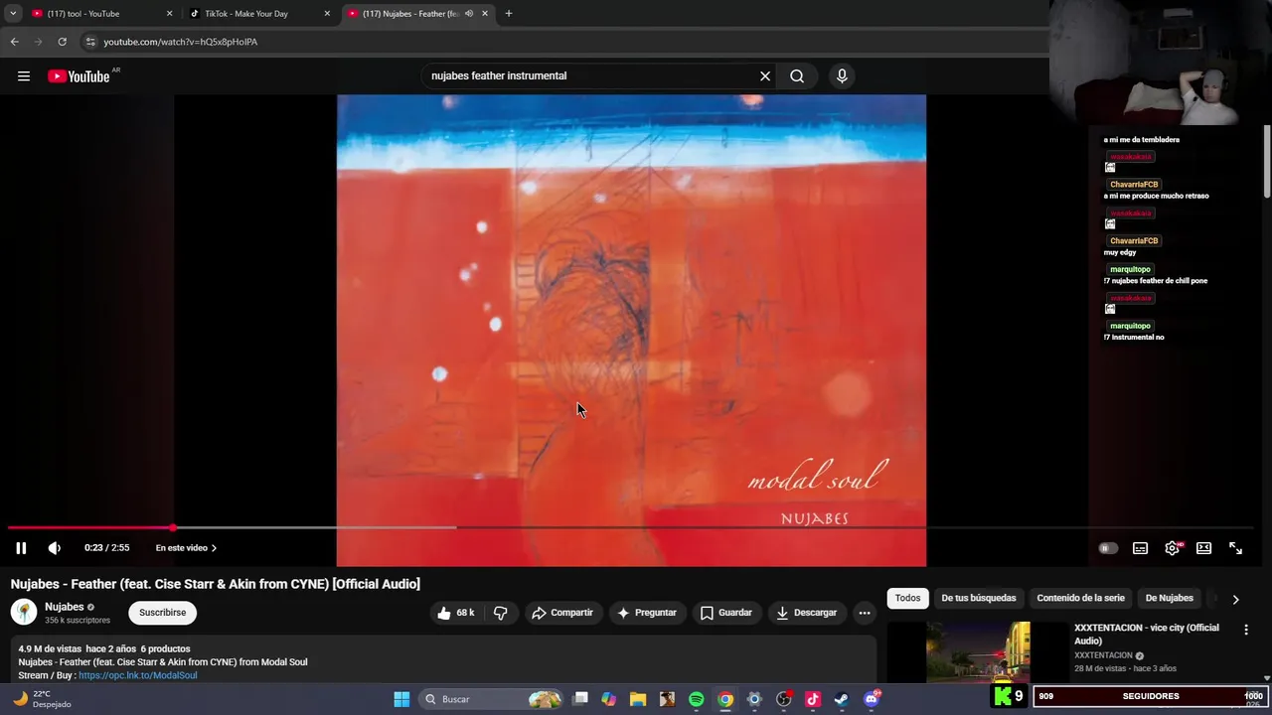Open File Explorer from the taskbar
This screenshot has height=715, width=1272.
638,699
